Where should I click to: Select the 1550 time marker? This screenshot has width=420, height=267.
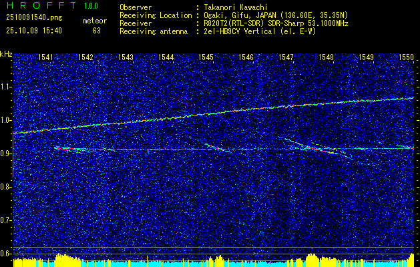pyautogui.click(x=406, y=57)
